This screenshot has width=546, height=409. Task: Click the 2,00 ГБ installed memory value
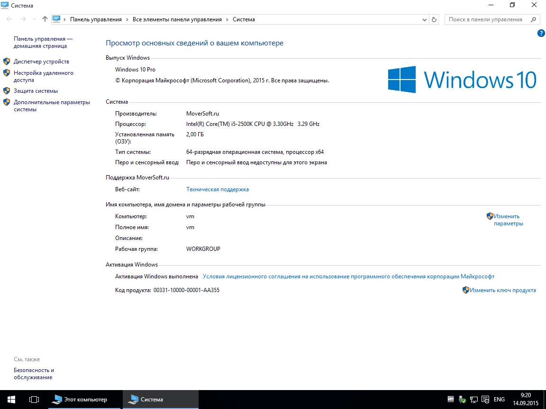pyautogui.click(x=195, y=134)
